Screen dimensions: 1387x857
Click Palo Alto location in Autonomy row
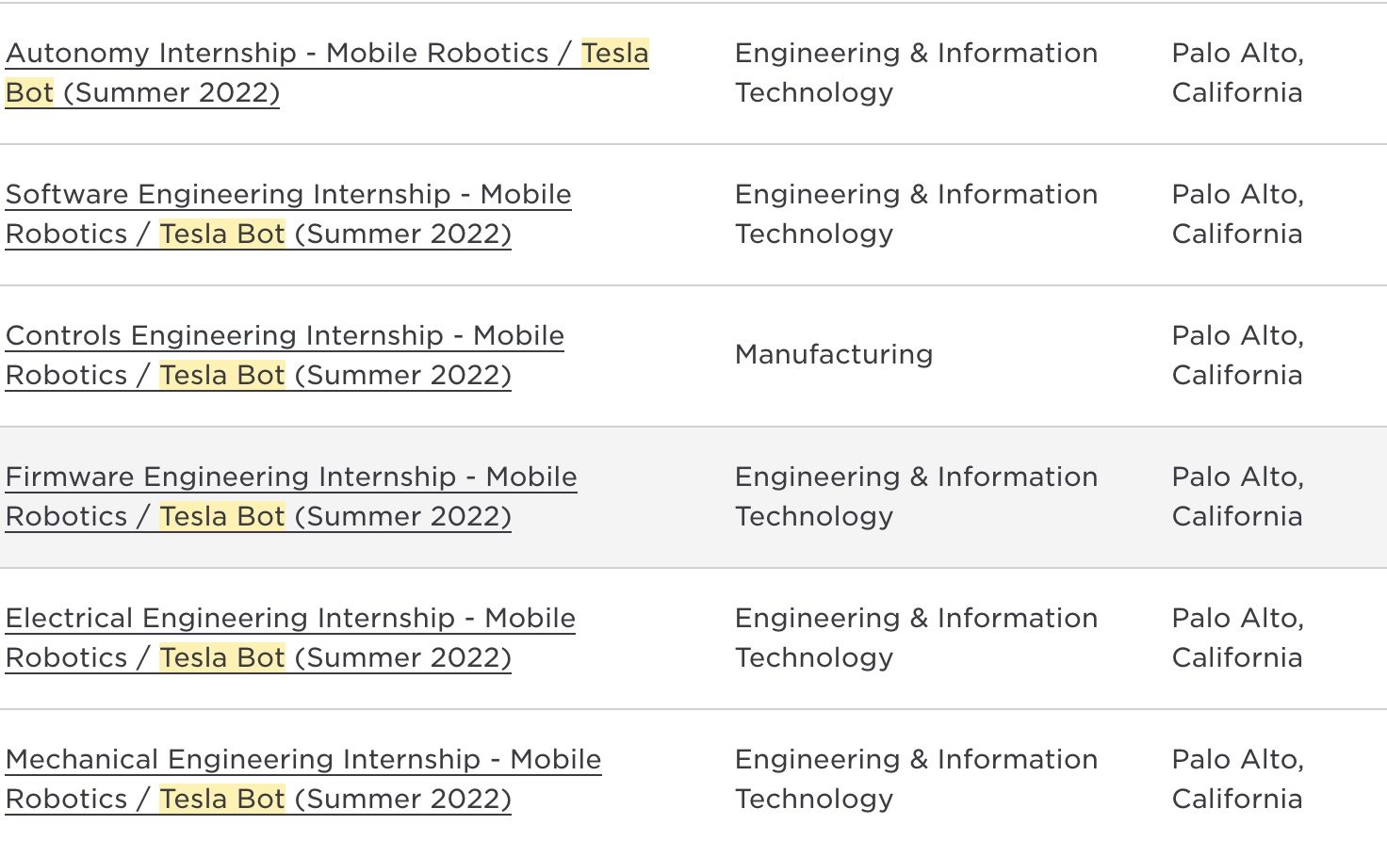coord(1237,73)
